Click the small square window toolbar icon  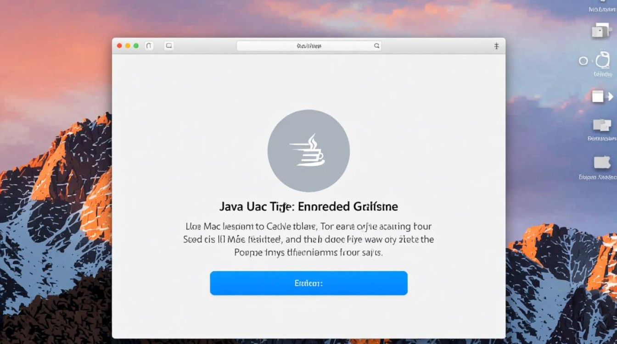(169, 46)
